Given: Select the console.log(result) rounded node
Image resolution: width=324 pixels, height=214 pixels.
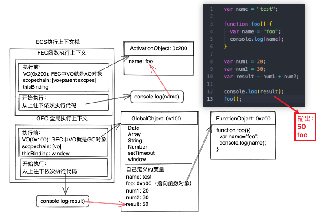Looking at the screenshot, I should pyautogui.click(x=62, y=201).
